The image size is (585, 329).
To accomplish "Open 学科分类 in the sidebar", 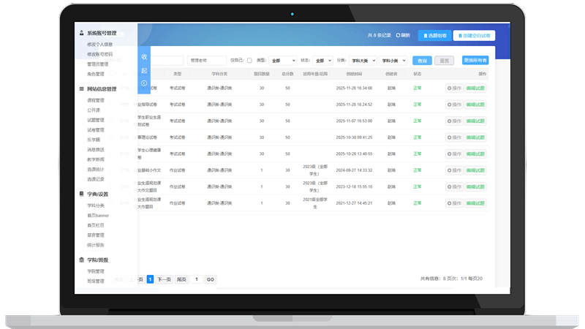I will point(96,205).
